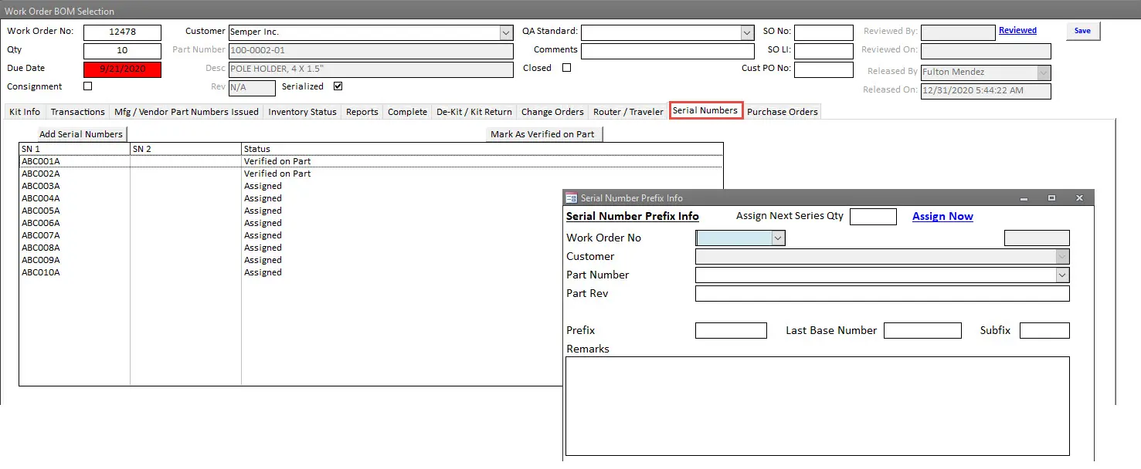
Task: Open the QA Standard dropdown
Action: 747,32
